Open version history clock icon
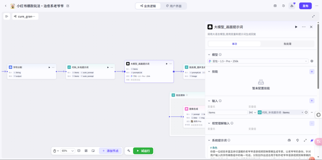The width and height of the screenshot is (322, 160). [284, 6]
